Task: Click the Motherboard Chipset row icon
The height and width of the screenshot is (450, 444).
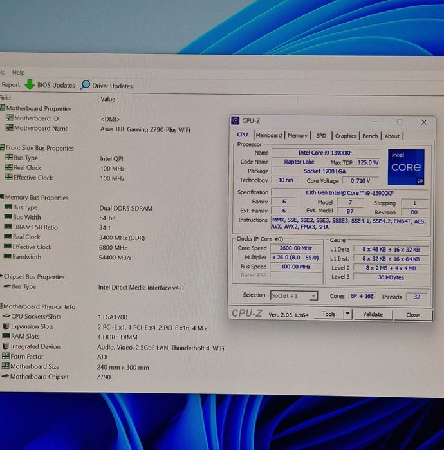Action: pos(5,376)
